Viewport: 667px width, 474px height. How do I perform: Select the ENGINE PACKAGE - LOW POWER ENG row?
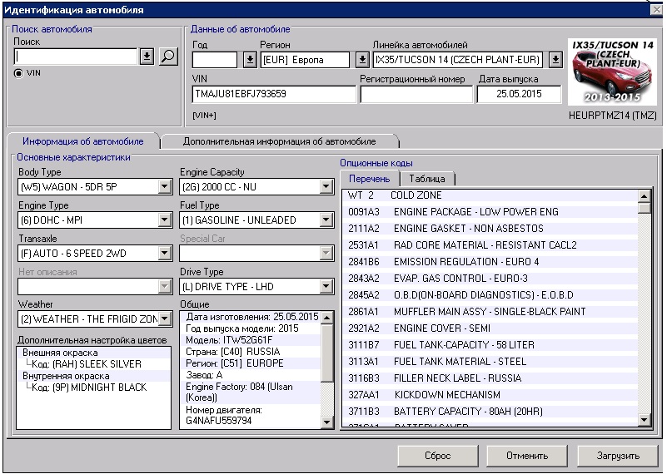click(490, 211)
